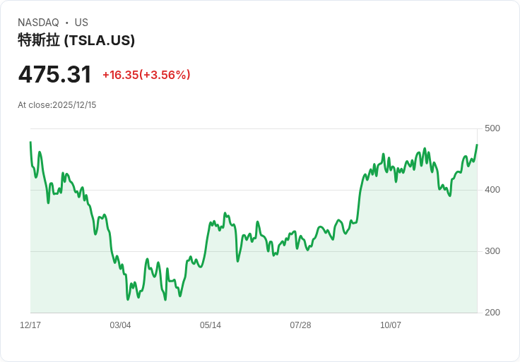Click the 400 y-axis price label

click(492, 190)
